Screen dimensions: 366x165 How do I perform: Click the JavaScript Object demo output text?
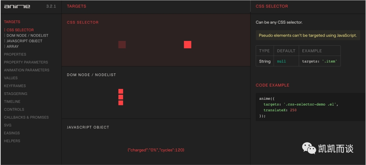coord(156,150)
